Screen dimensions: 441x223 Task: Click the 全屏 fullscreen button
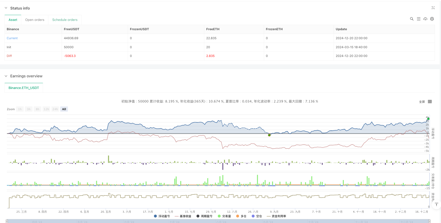[x=422, y=102]
